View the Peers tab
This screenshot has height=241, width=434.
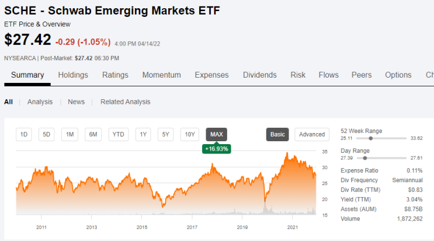tap(362, 75)
